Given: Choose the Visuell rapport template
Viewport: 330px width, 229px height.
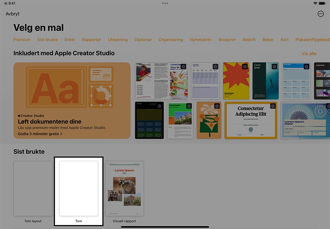Looking at the screenshot, I should (x=125, y=189).
